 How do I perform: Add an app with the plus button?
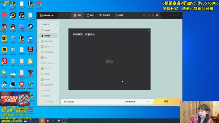click(x=56, y=24)
